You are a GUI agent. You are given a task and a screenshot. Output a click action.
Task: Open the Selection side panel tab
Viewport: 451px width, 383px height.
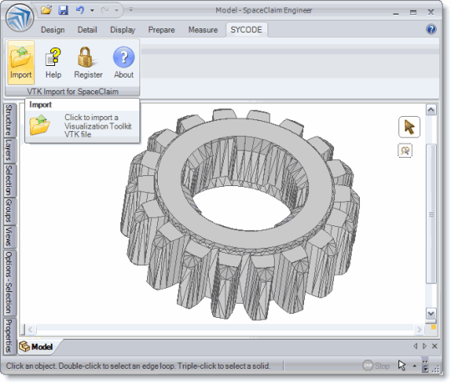(9, 180)
